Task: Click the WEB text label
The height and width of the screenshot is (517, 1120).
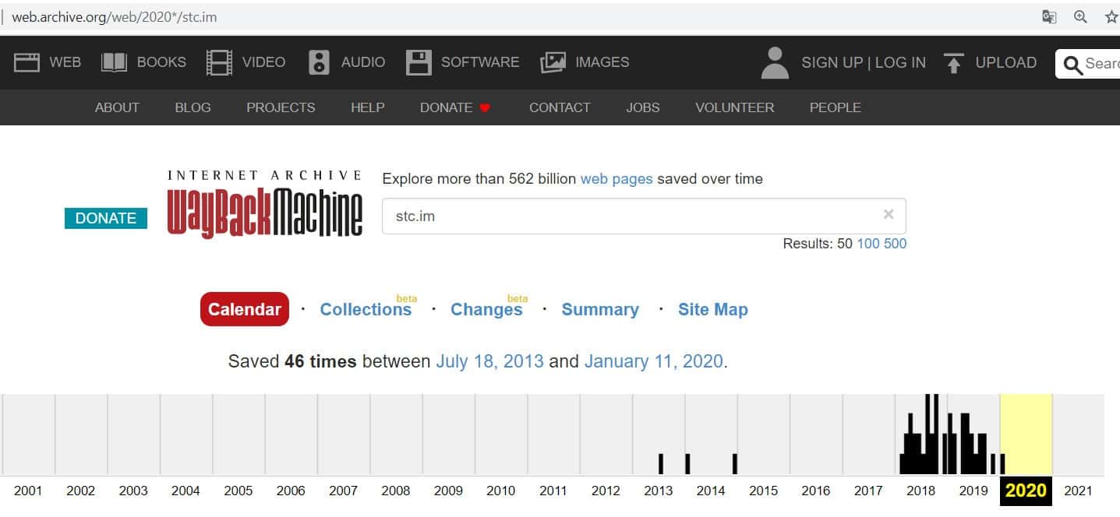Action: pyautogui.click(x=65, y=62)
